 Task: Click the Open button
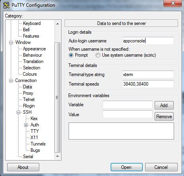126,167
